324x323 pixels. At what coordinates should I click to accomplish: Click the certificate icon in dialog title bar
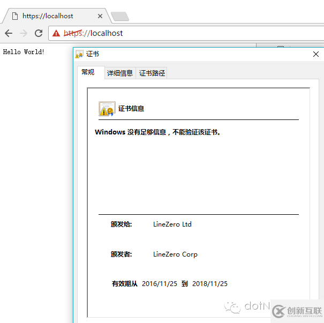pos(79,54)
